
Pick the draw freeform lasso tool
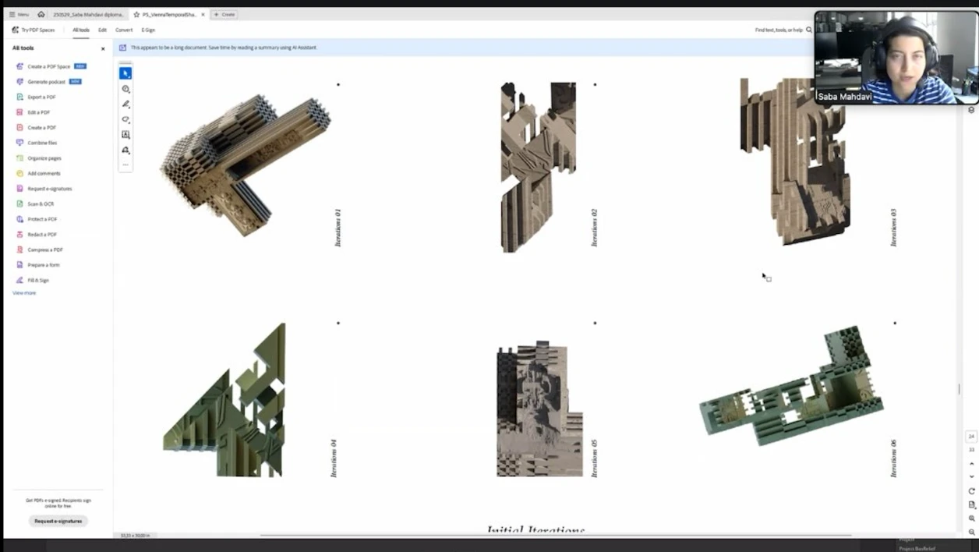(125, 119)
